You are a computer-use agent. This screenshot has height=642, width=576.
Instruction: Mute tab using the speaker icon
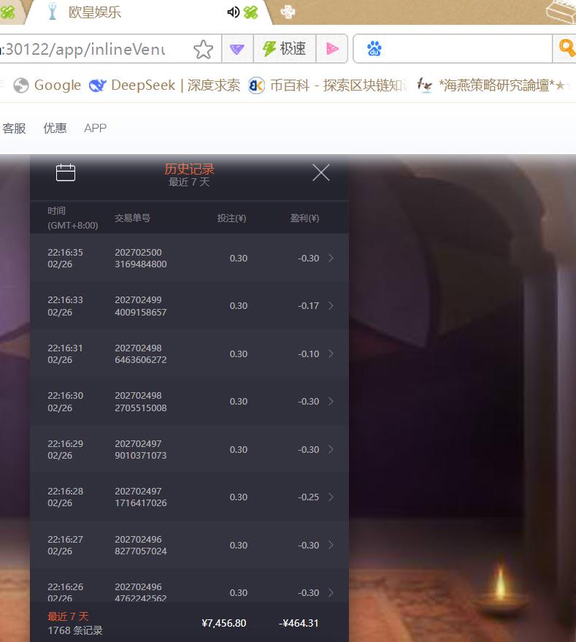pos(233,12)
